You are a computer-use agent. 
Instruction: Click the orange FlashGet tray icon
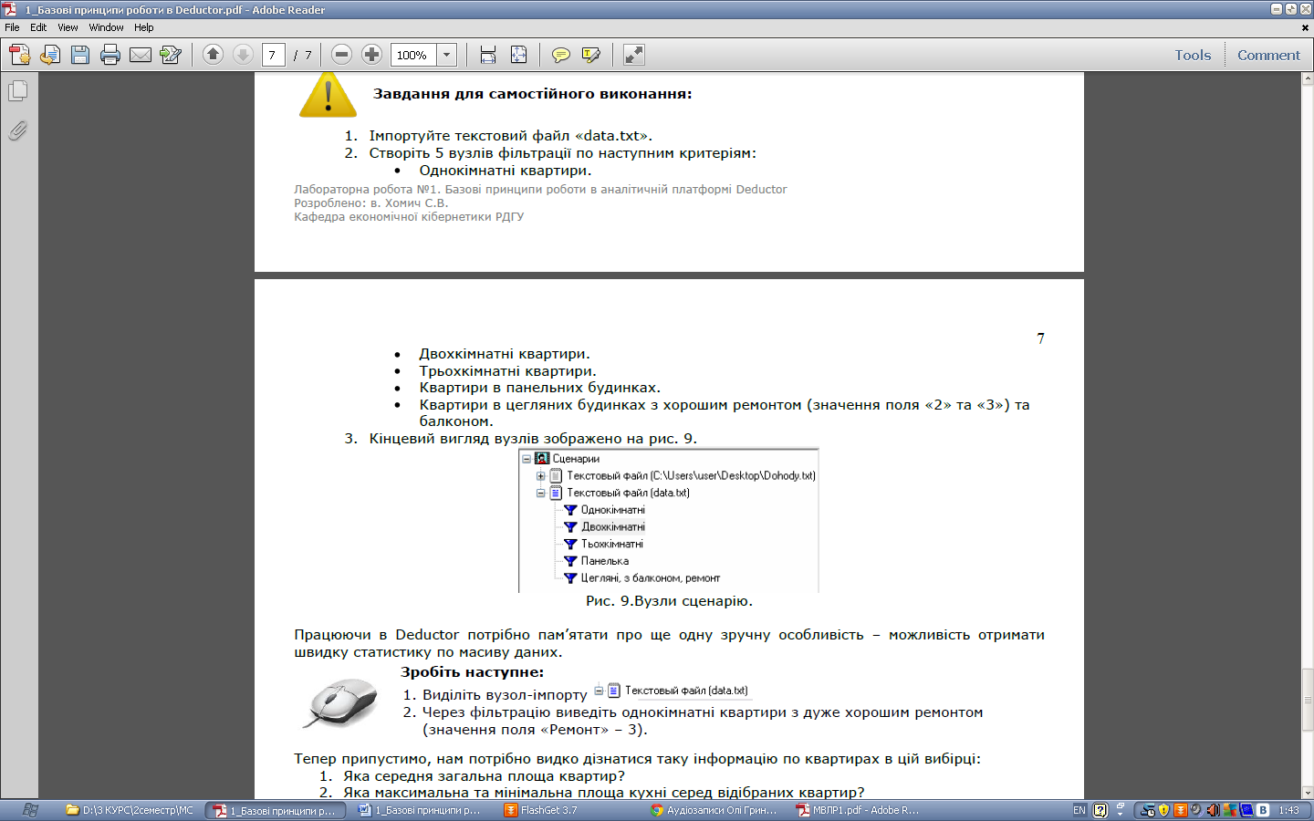click(1180, 810)
